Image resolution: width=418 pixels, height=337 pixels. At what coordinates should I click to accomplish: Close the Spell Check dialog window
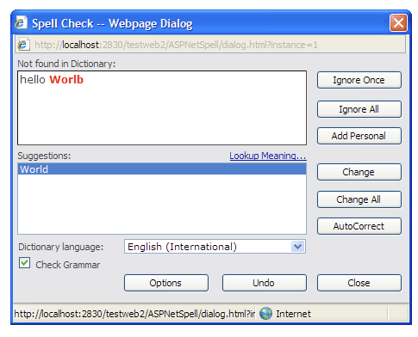398,22
